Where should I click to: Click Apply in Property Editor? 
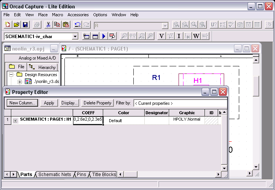[x=49, y=103]
